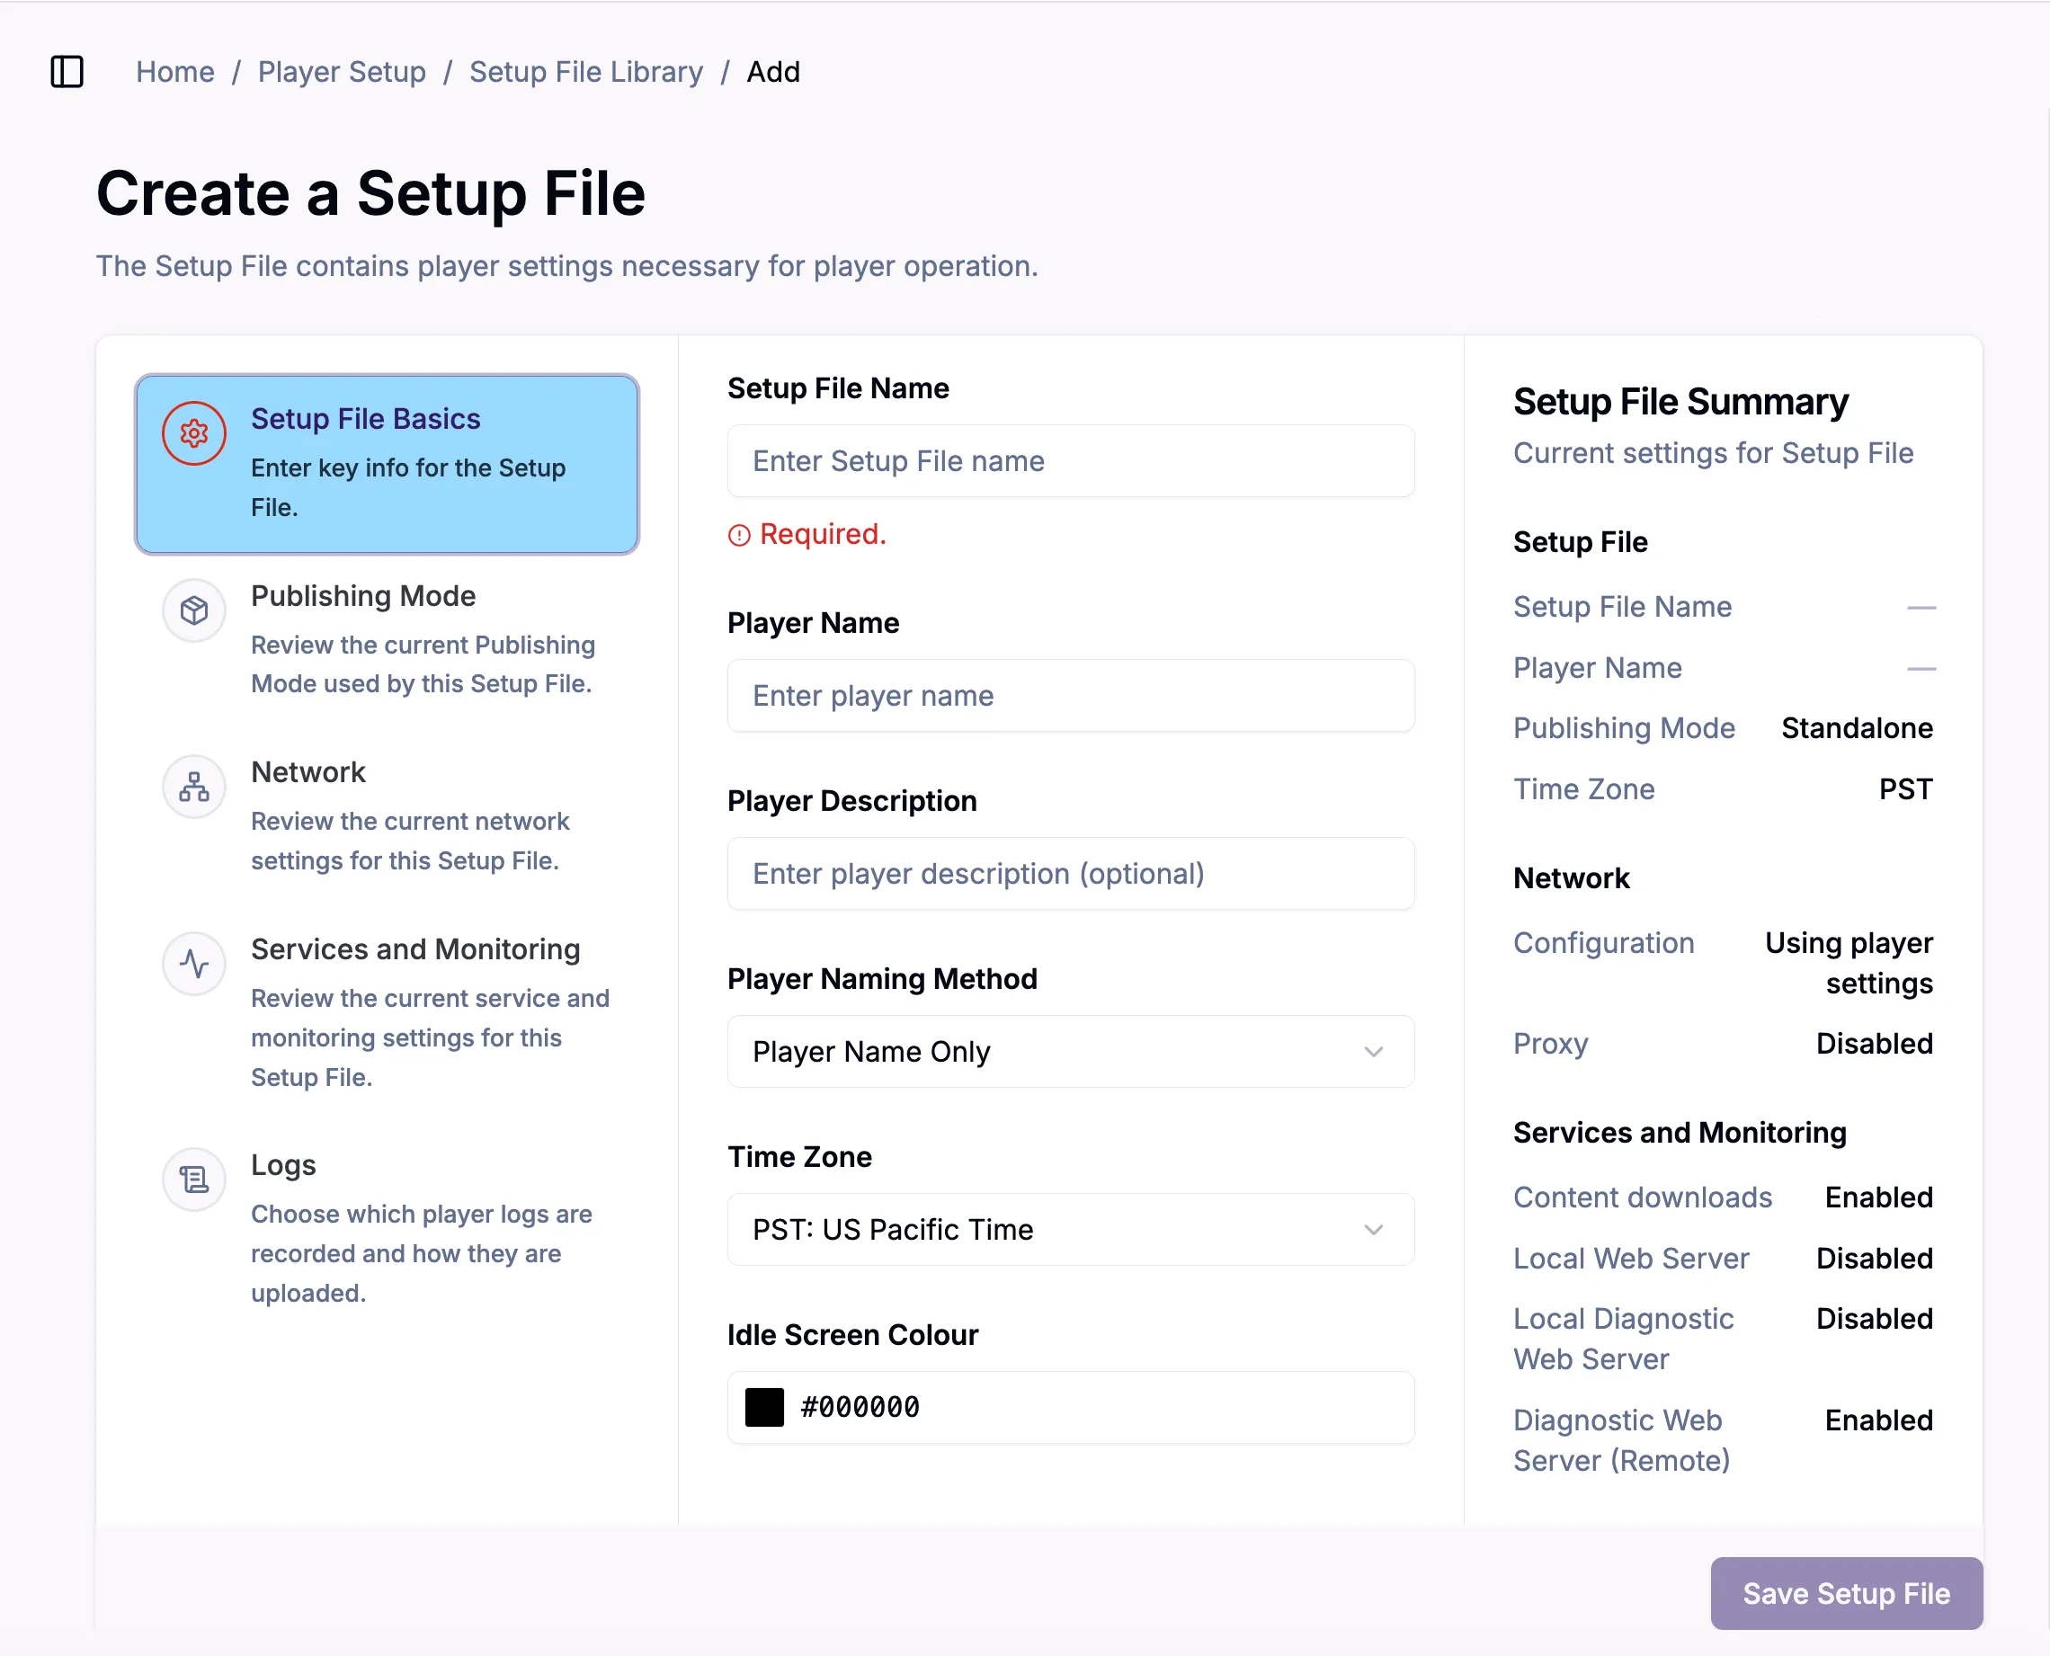The image size is (2050, 1656).
Task: Click the Standalone publishing mode value
Action: point(1857,728)
